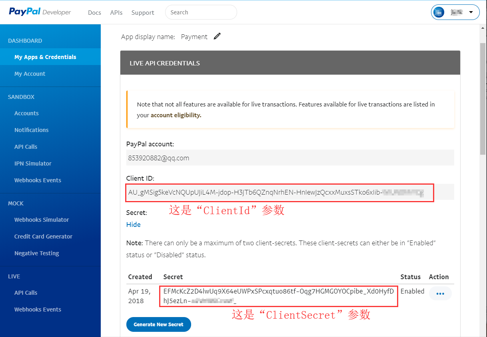Click the Created column header
This screenshot has height=337, width=487.
(x=140, y=277)
